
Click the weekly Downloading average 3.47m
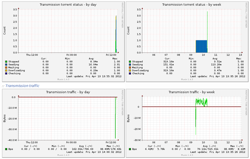[x=217, y=70]
